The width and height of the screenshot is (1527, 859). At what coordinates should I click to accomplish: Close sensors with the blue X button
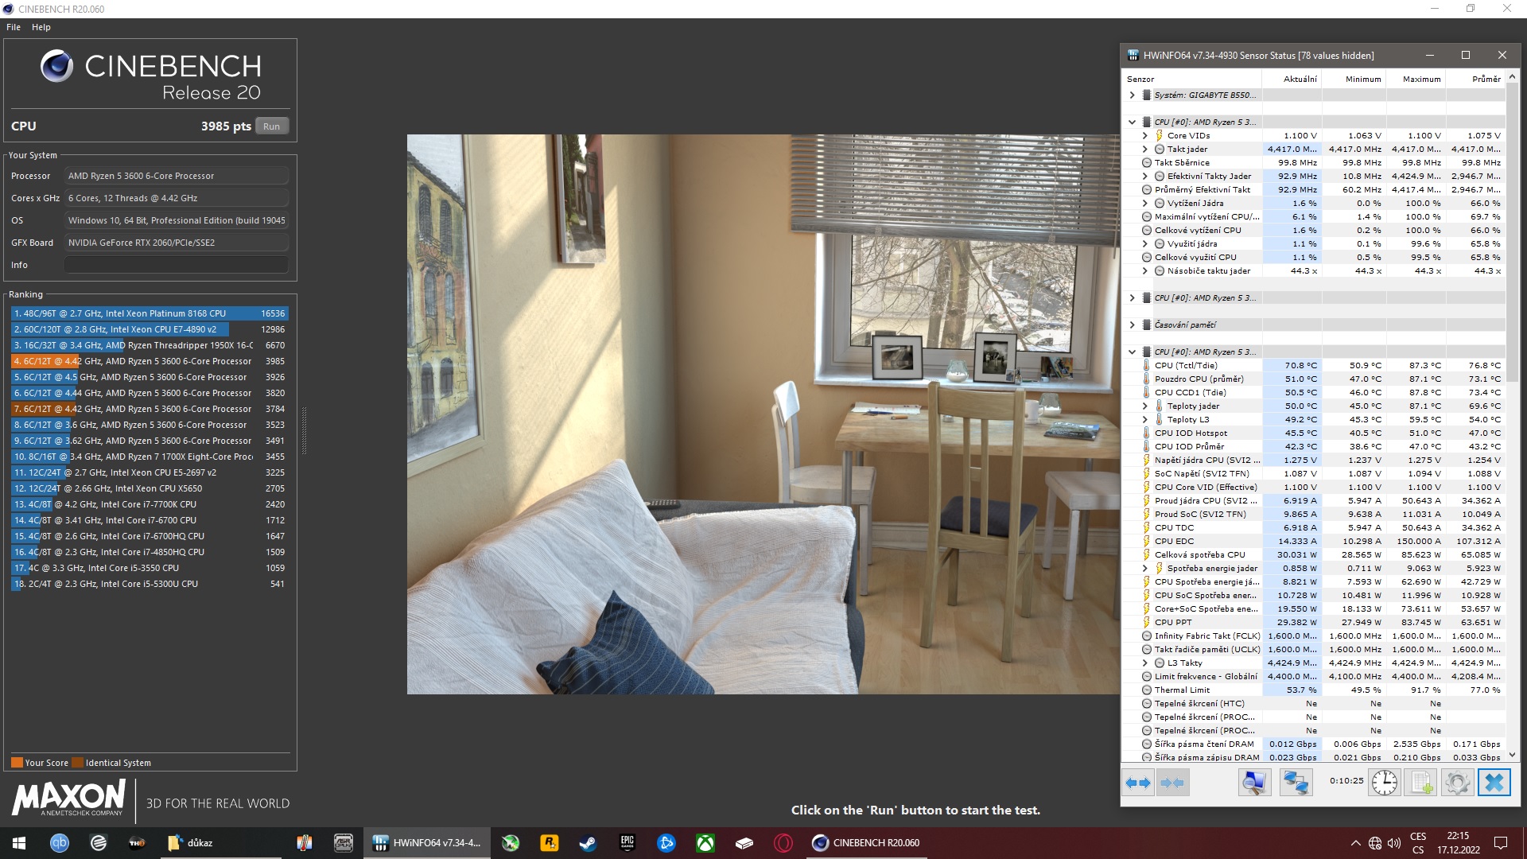point(1494,783)
